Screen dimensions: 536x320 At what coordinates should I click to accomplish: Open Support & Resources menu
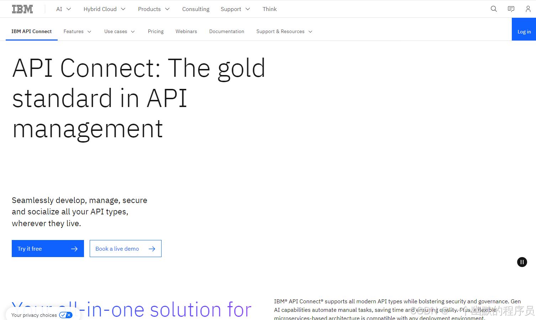[x=284, y=31]
